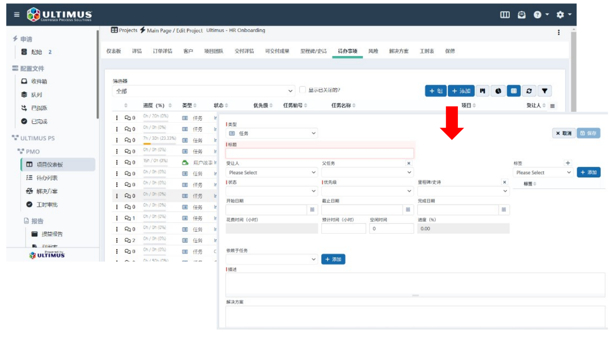Click the 0h / 20h (0%) progress bar

(x=155, y=121)
